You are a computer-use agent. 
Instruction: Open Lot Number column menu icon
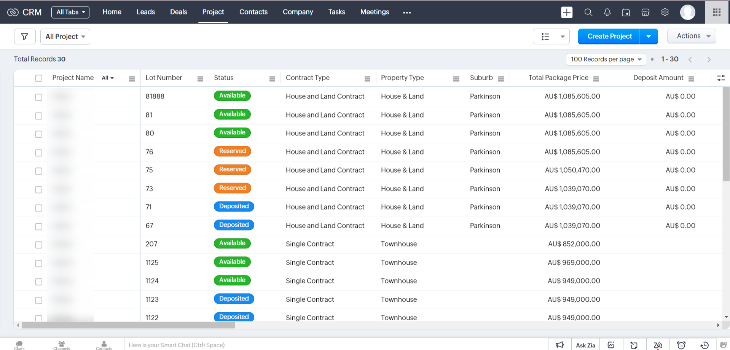[x=200, y=79]
